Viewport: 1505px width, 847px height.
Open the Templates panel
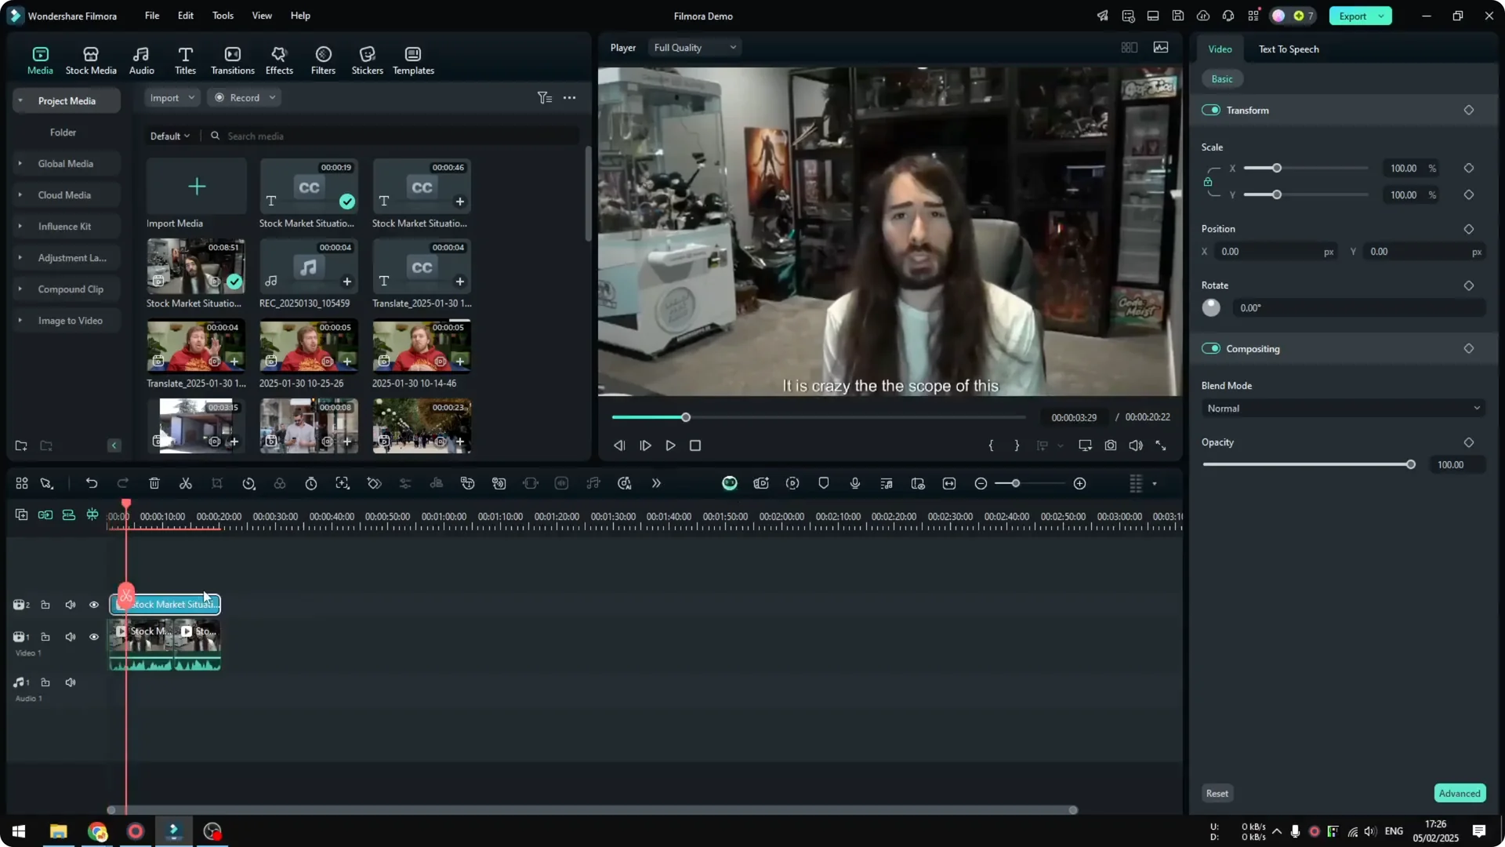point(412,59)
